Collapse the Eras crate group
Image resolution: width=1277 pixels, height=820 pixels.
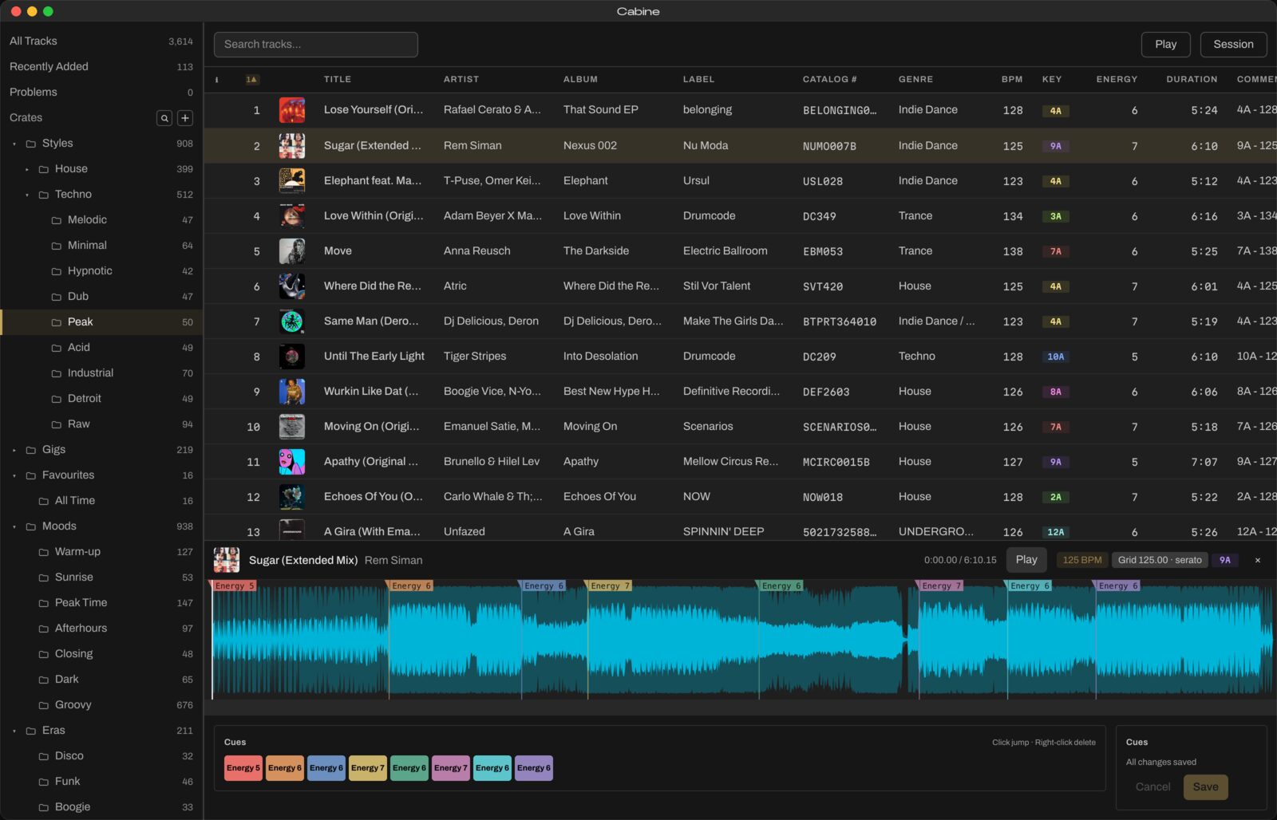coord(14,731)
